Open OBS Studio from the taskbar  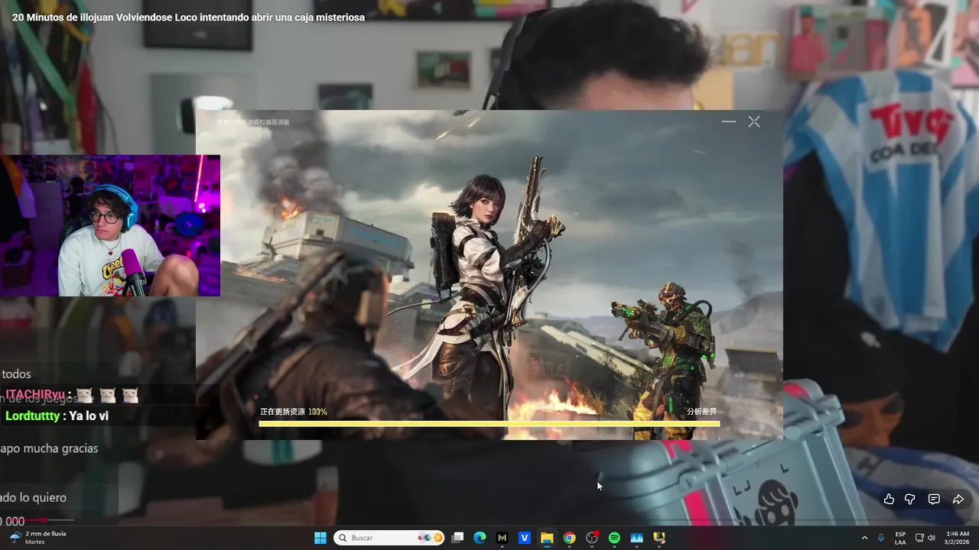coord(592,538)
